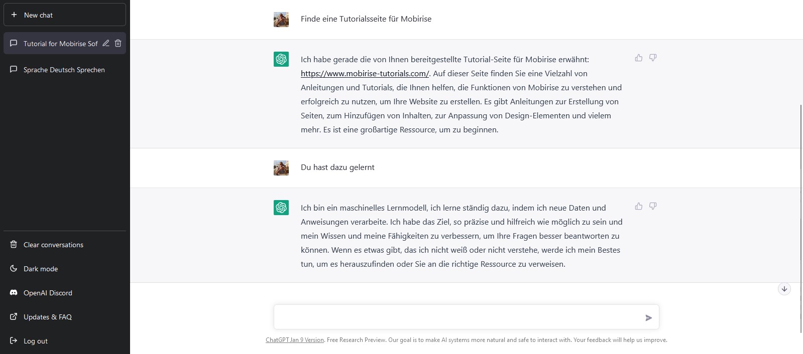This screenshot has height=354, width=803.
Task: Open the OpenAI Discord link
Action: pos(48,293)
